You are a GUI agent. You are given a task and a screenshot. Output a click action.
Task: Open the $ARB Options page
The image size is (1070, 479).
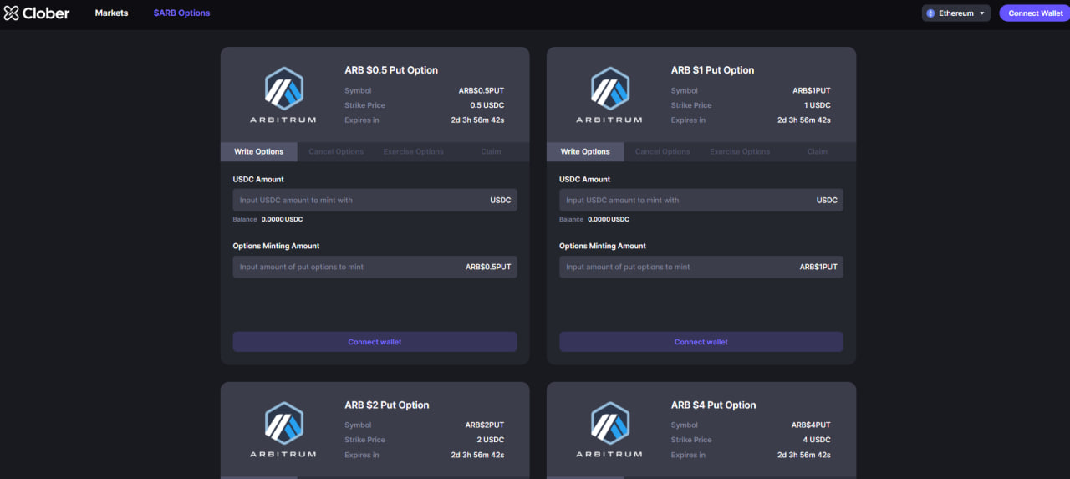click(x=181, y=13)
